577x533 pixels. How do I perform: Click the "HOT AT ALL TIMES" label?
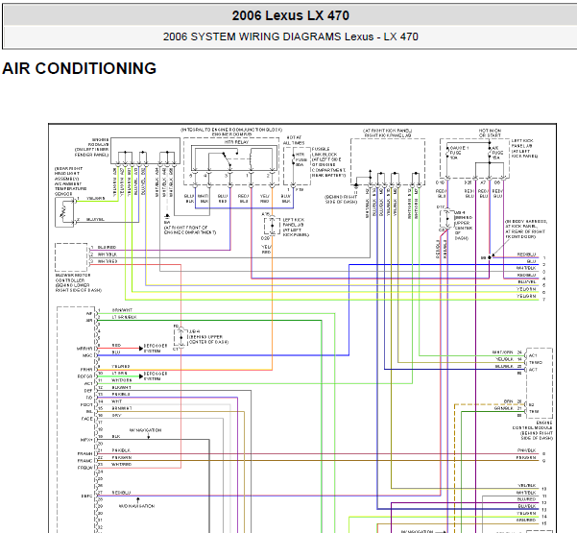click(x=294, y=140)
